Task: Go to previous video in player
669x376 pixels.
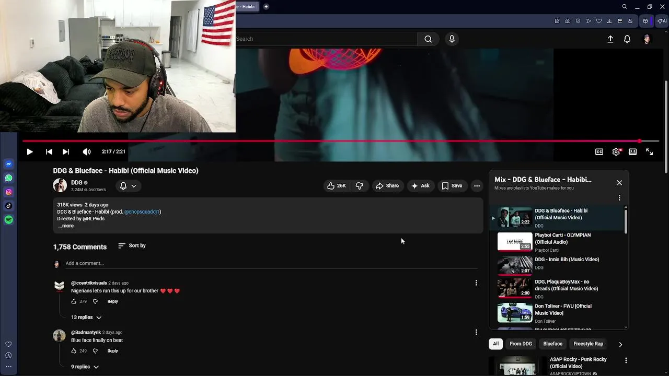Action: (49, 152)
